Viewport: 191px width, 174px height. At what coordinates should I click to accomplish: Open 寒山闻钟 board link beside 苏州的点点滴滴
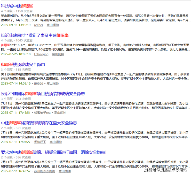(65, 171)
